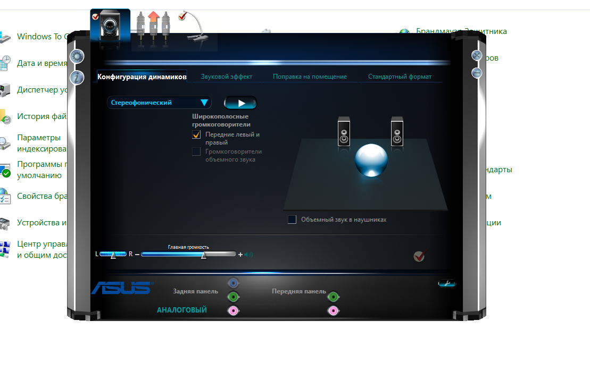The width and height of the screenshot is (590, 371).
Task: Minimize the Realtek audio manager window
Action: click(477, 73)
